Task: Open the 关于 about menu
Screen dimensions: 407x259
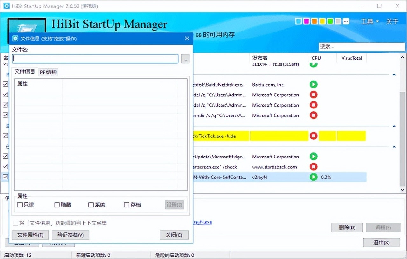Action: tap(392, 22)
